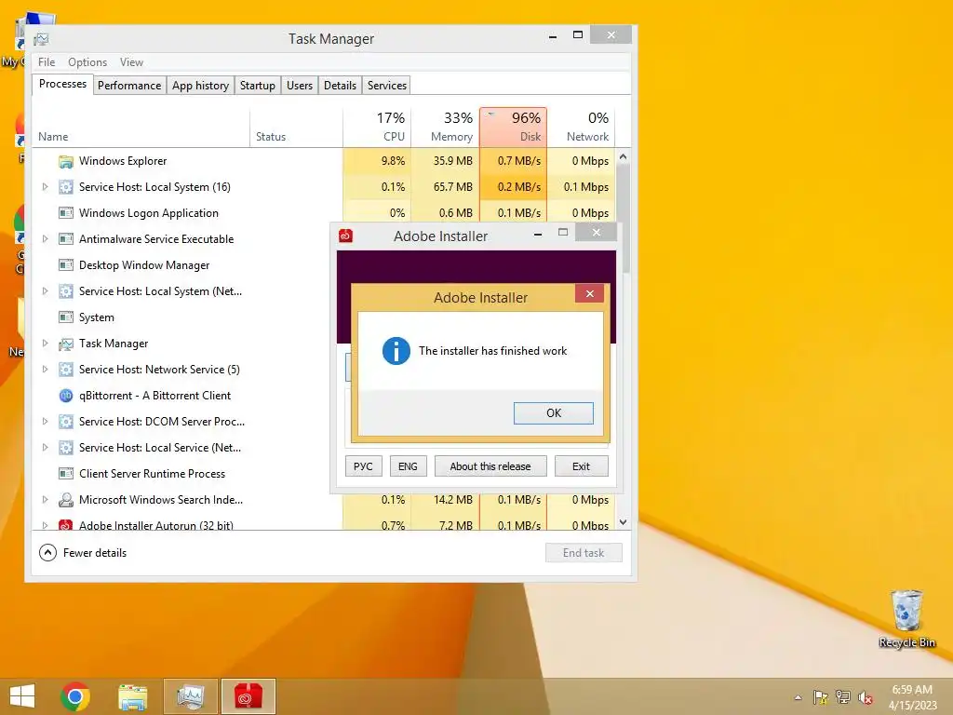The width and height of the screenshot is (953, 715).
Task: Click the Service Host: Network Service (5) icon
Action: pos(66,370)
